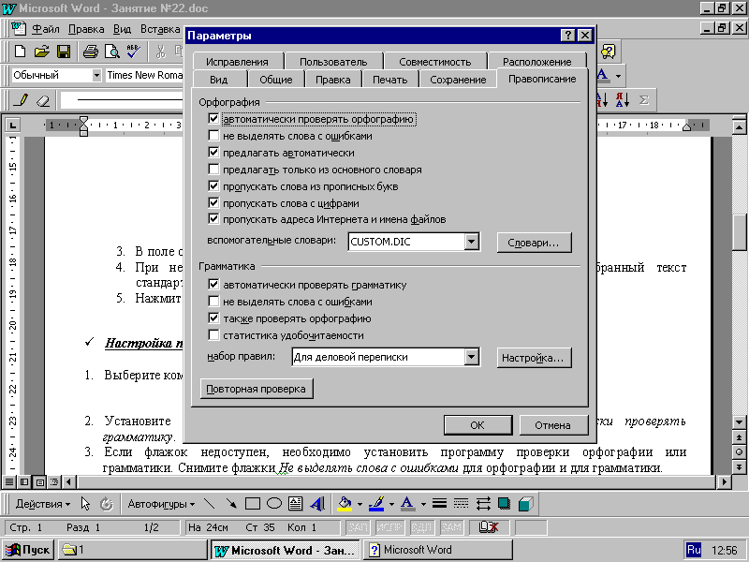
Task: Check first 'не выделять слова с ошибками' under Орфография
Action: click(213, 136)
